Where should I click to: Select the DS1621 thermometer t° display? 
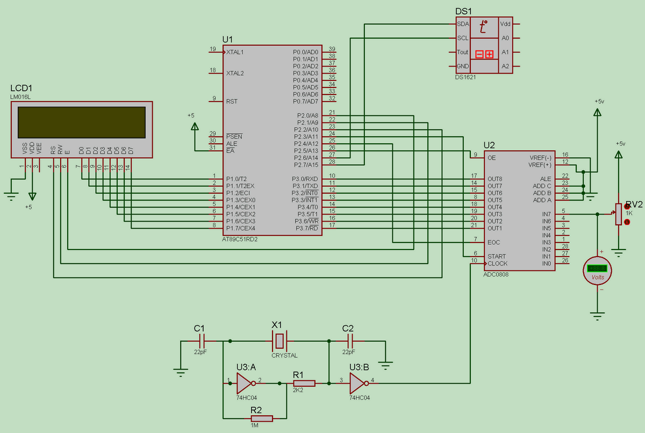tap(484, 26)
